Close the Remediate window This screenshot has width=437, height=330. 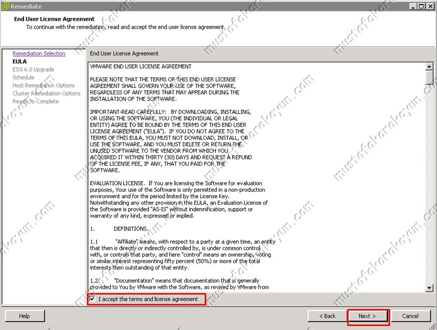430,6
